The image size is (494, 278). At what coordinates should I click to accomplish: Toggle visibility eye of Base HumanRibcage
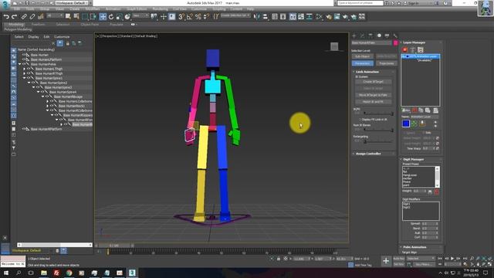[x=46, y=97]
